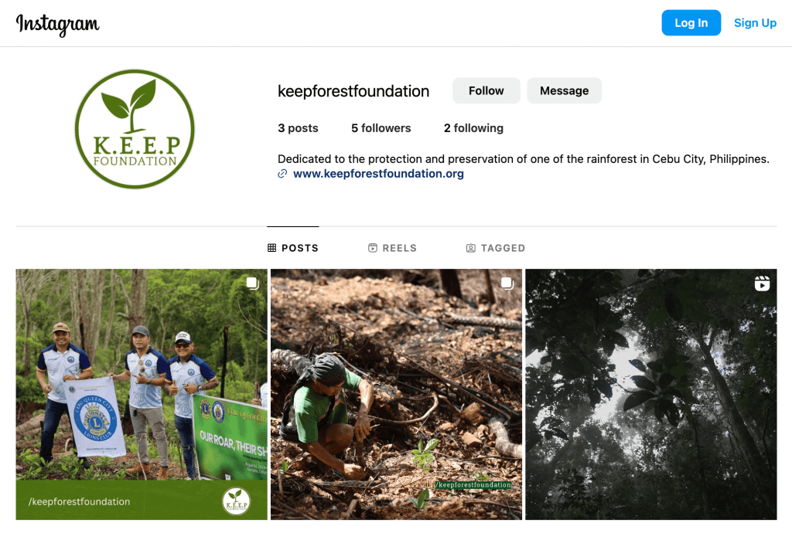Click the Instagram logo

point(57,24)
